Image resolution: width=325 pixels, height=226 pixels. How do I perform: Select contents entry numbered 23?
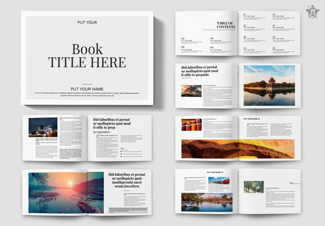(x=254, y=50)
